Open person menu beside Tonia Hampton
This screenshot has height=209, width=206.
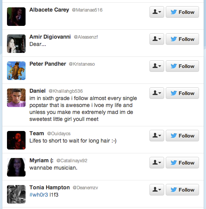point(157,190)
